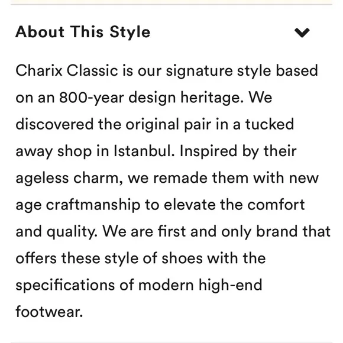Click the word shoes in description

182,258
